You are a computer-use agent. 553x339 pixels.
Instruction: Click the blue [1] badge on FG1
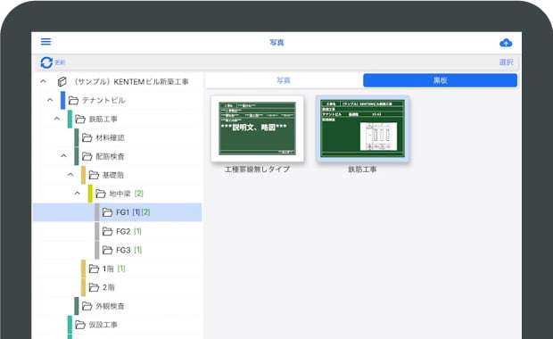pyautogui.click(x=136, y=212)
